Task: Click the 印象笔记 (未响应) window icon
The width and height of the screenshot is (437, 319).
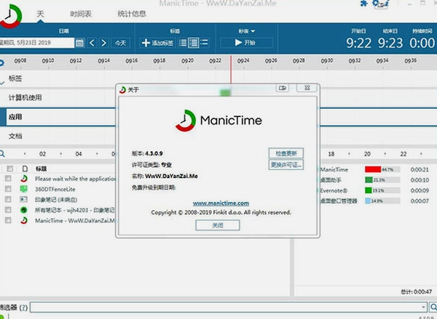Action: (x=24, y=199)
